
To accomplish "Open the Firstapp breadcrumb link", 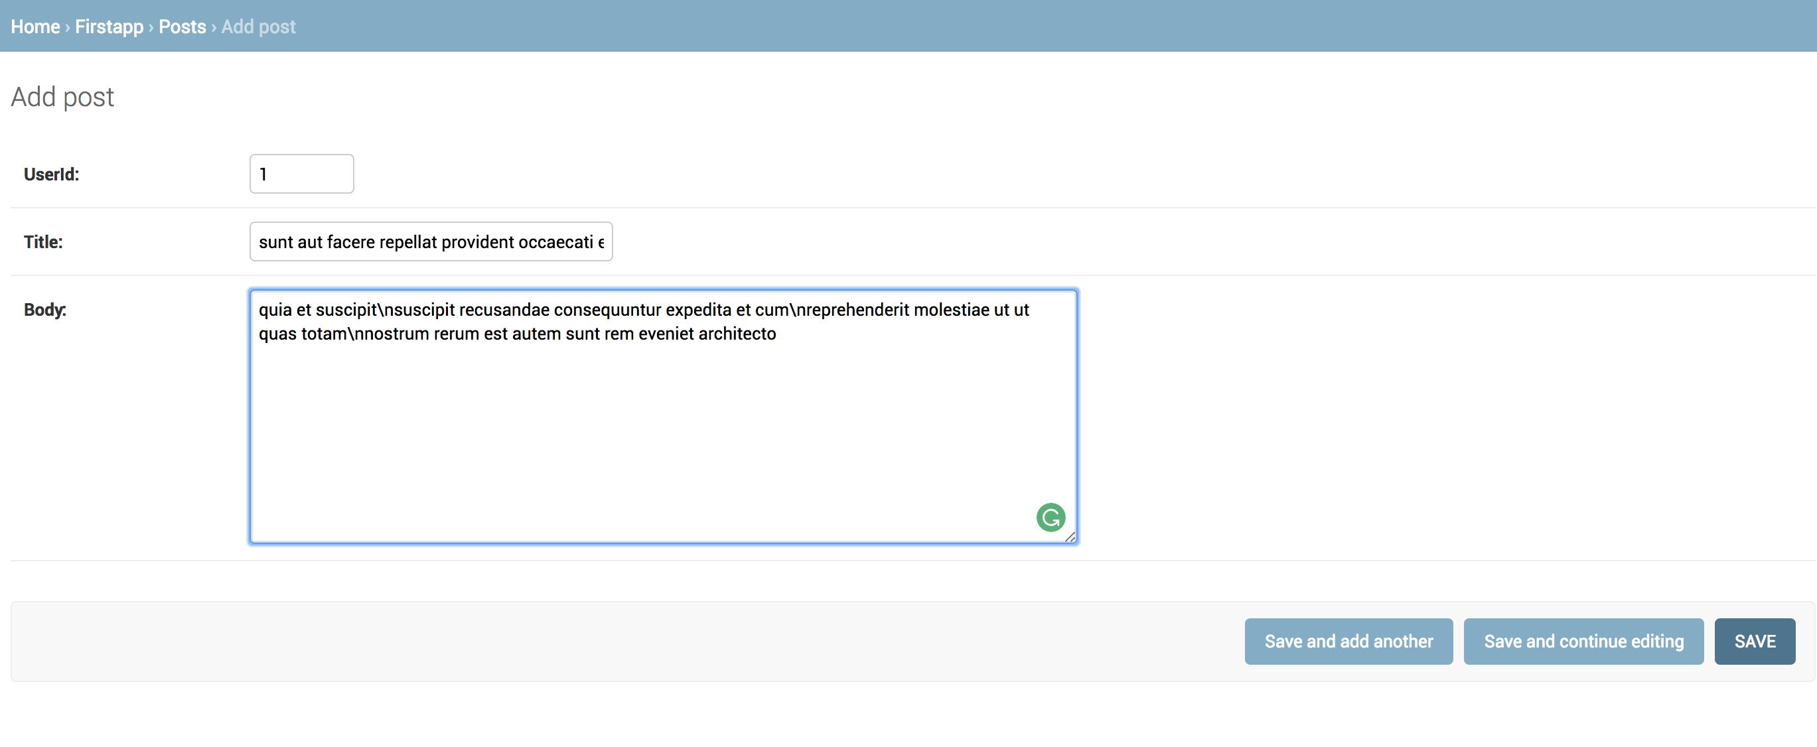I will click(x=109, y=27).
